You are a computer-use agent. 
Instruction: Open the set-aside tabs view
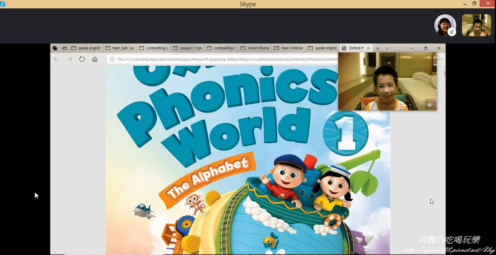pos(55,48)
